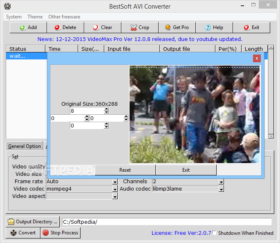Clear the file list with the Clear button

click(103, 27)
